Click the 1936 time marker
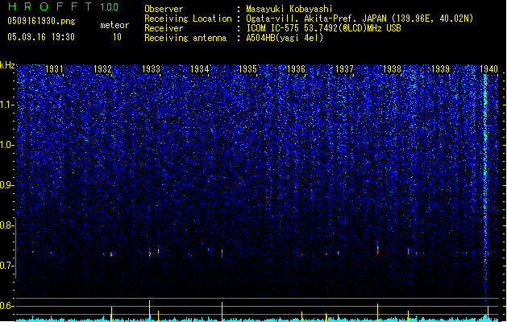 coord(296,68)
